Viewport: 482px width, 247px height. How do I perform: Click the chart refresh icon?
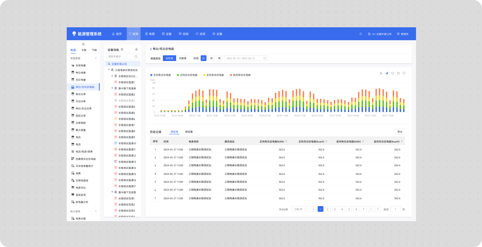[x=404, y=73]
